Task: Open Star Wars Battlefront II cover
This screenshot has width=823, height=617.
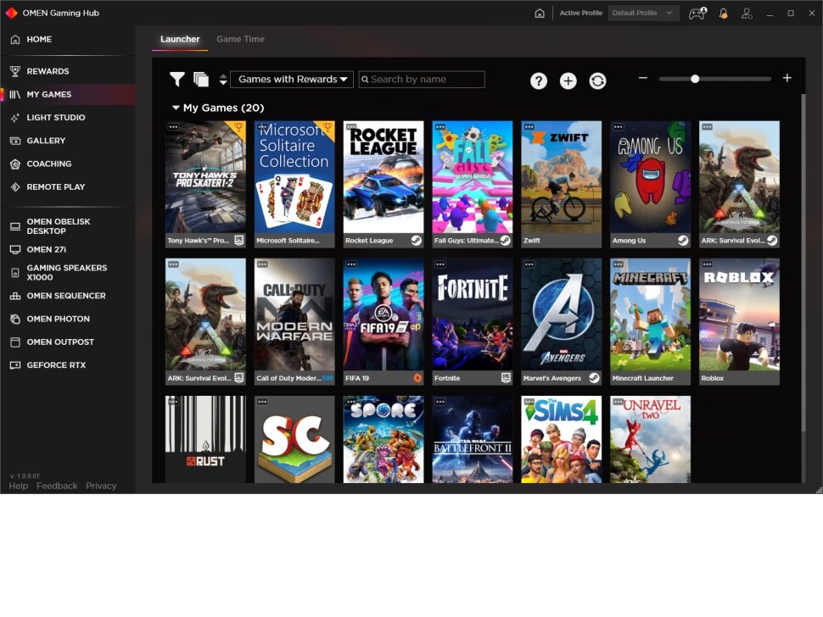Action: [473, 439]
